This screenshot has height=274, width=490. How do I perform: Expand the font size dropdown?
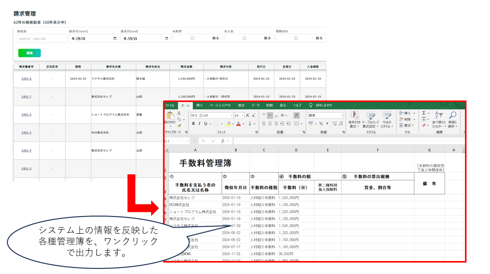[242, 115]
